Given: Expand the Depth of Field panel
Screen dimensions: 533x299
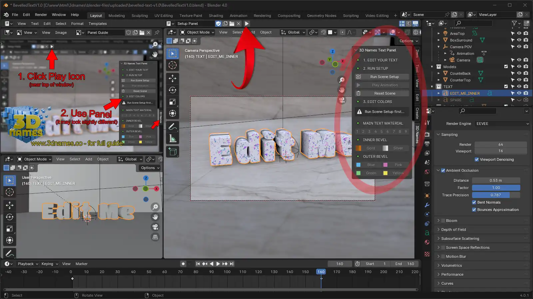Looking at the screenshot, I should point(438,230).
